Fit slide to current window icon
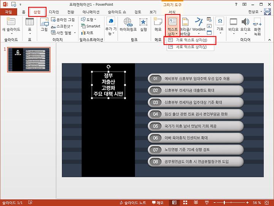 267,203
